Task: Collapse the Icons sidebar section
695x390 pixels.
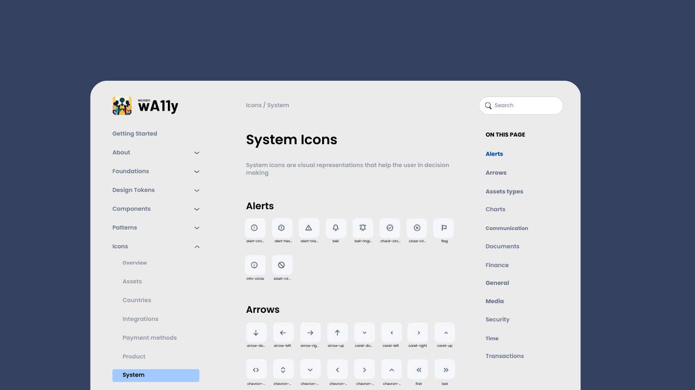Action: [197, 247]
